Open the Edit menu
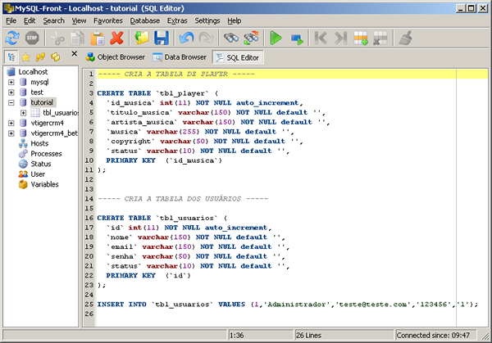The width and height of the screenshot is (492, 343). point(30,20)
